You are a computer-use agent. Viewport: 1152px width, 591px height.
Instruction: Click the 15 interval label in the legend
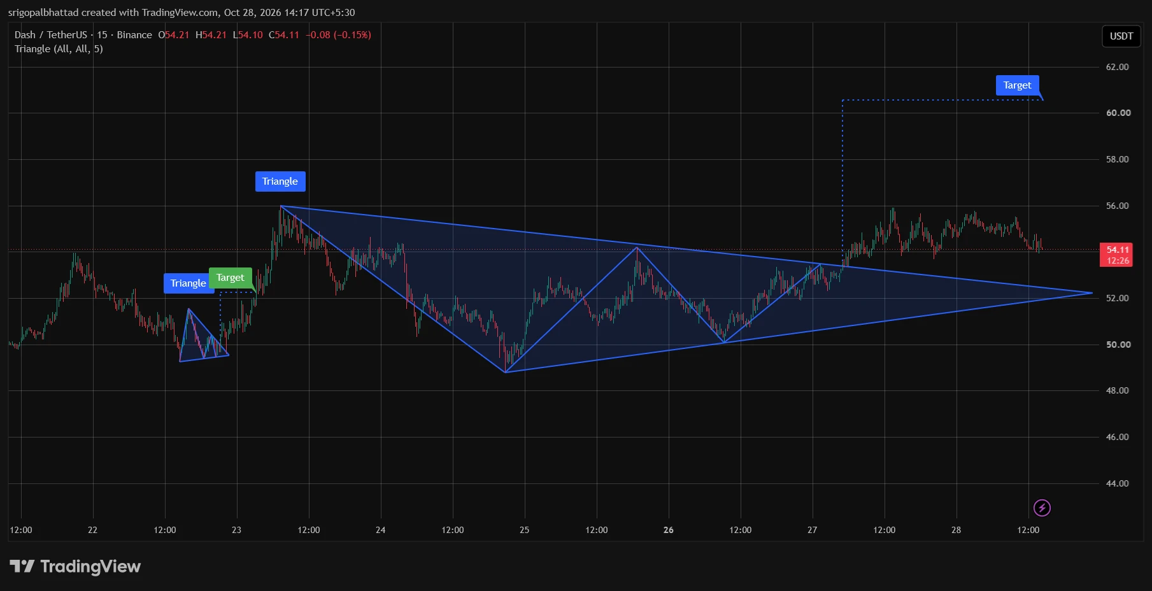pos(102,35)
